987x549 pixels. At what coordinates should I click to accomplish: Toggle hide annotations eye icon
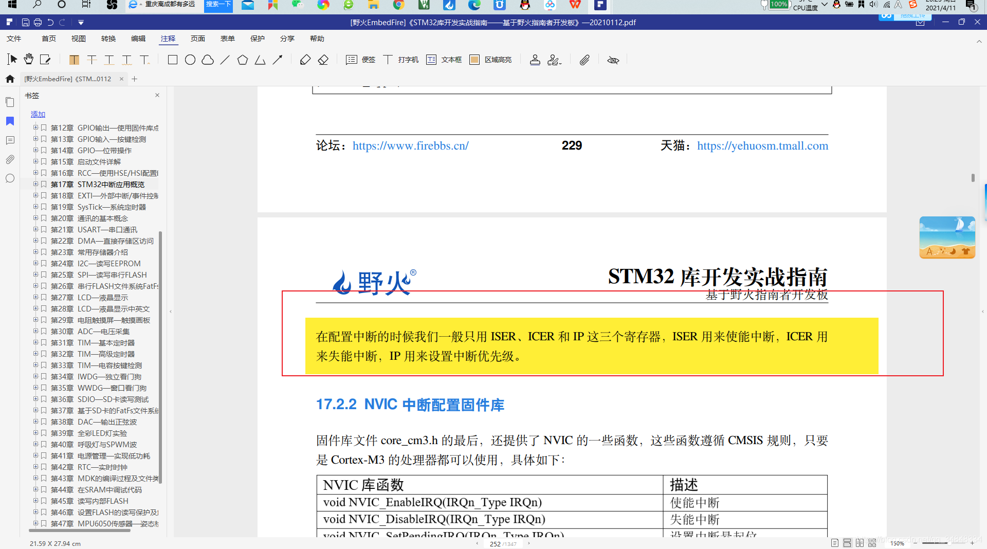[613, 60]
